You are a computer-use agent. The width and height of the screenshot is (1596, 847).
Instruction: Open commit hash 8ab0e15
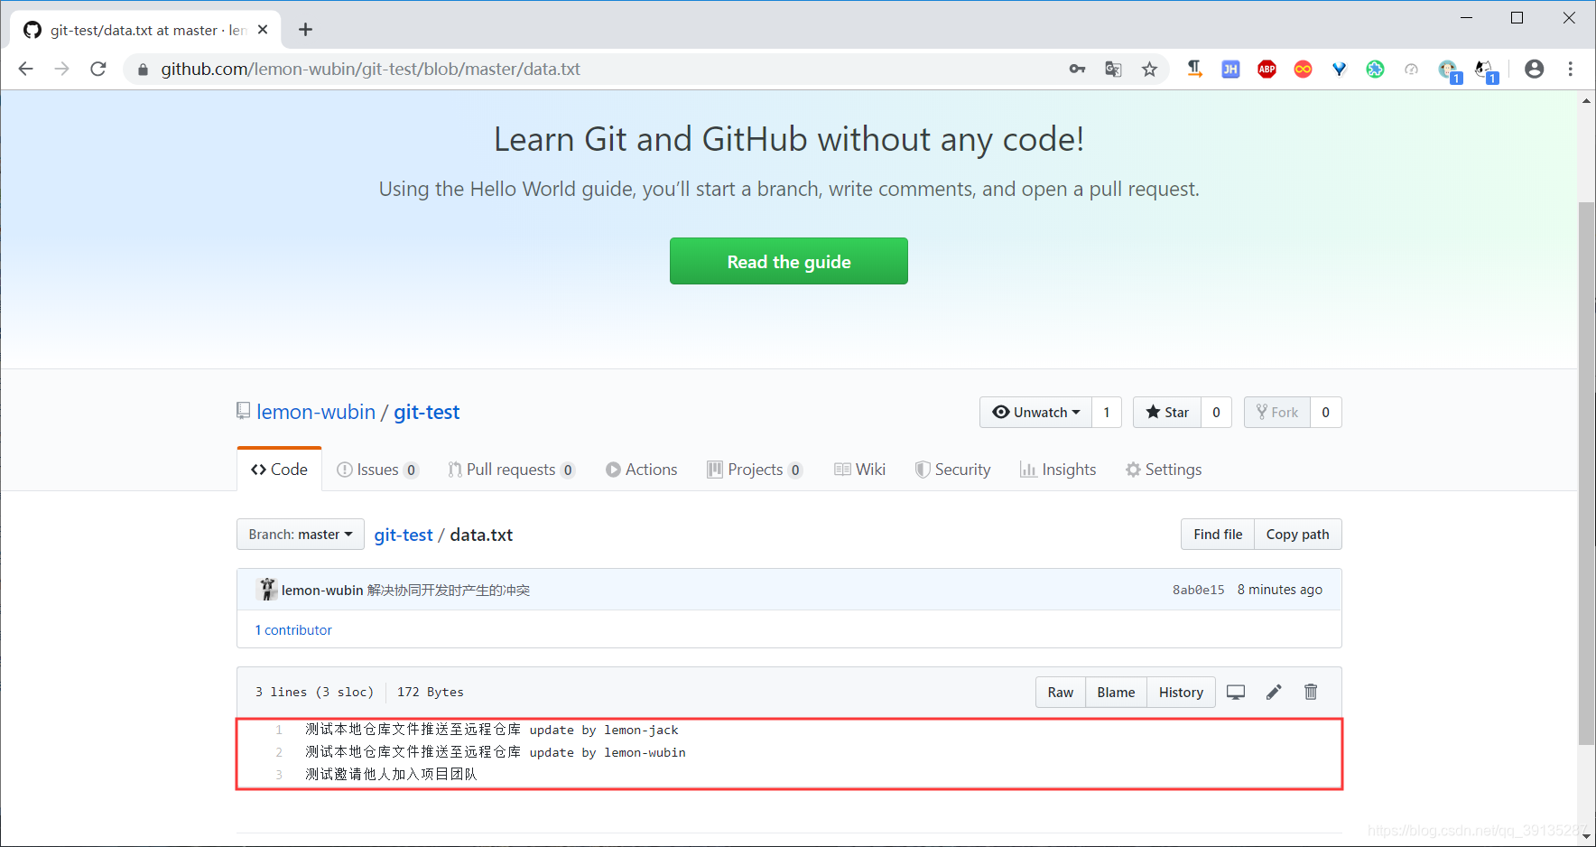click(1199, 590)
